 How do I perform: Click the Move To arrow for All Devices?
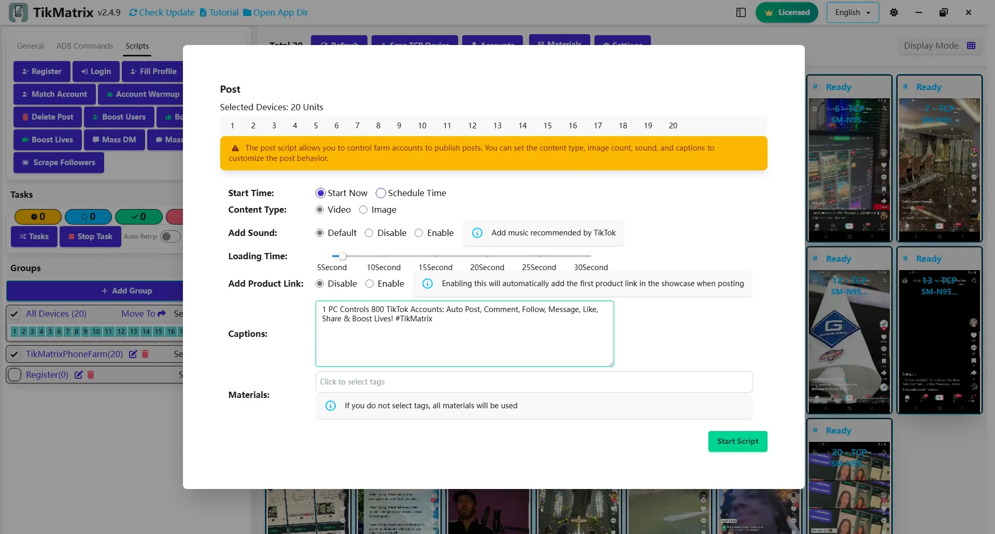click(x=161, y=314)
